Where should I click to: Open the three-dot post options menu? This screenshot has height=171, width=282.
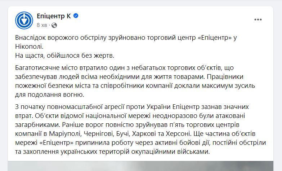tap(258, 20)
